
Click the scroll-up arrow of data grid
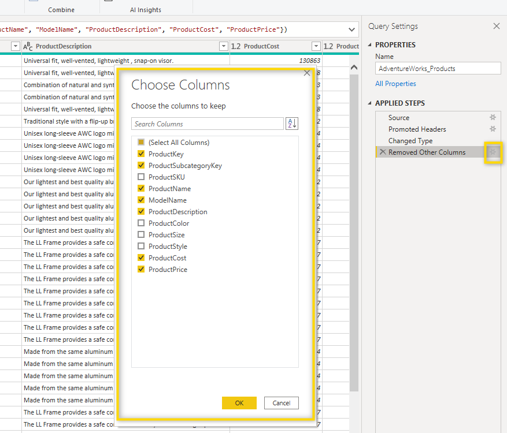point(354,67)
